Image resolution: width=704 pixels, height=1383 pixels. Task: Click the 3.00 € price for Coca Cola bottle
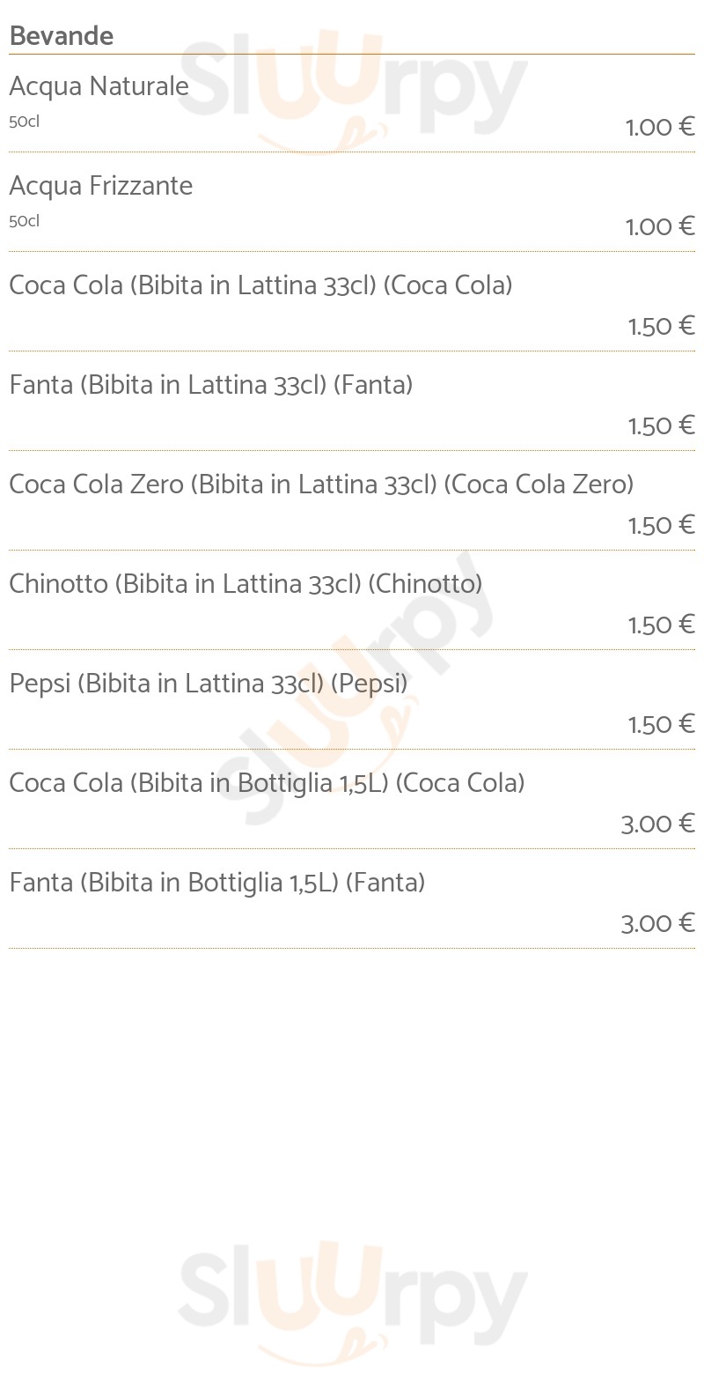657,825
